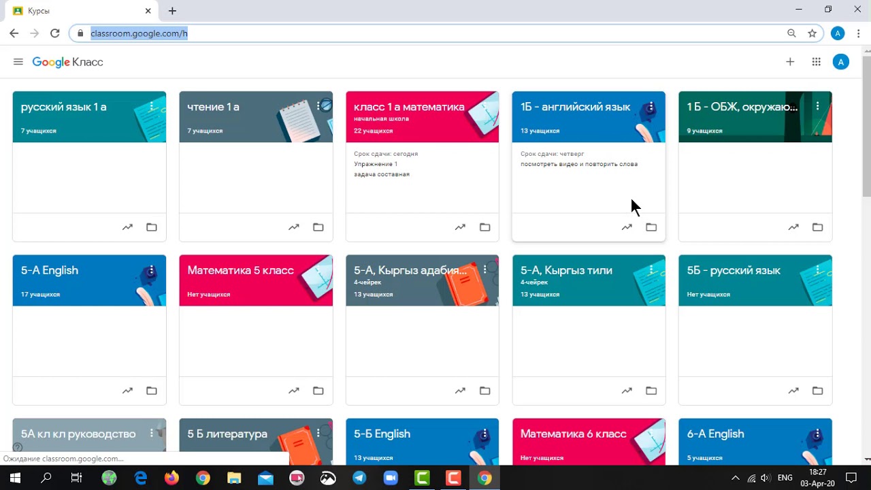This screenshot has height=490, width=871.
Task: Open assignment посмотреть видео и повторить слова
Action: (x=579, y=164)
